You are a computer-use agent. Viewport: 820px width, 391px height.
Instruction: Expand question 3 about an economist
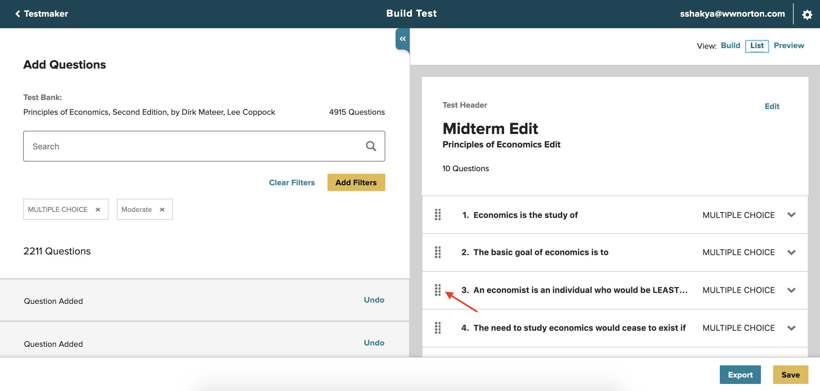pyautogui.click(x=791, y=290)
